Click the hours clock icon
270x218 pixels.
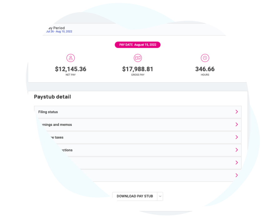point(205,58)
